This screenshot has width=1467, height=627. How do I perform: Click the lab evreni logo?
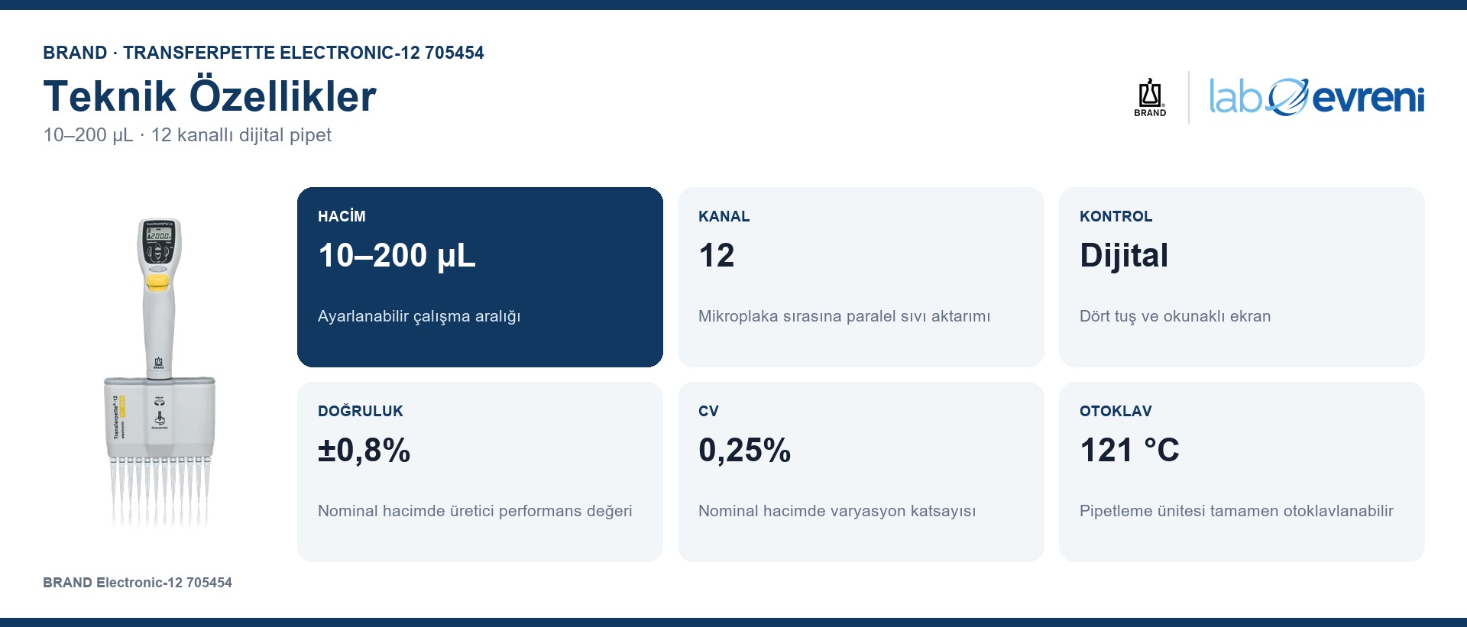1316,97
